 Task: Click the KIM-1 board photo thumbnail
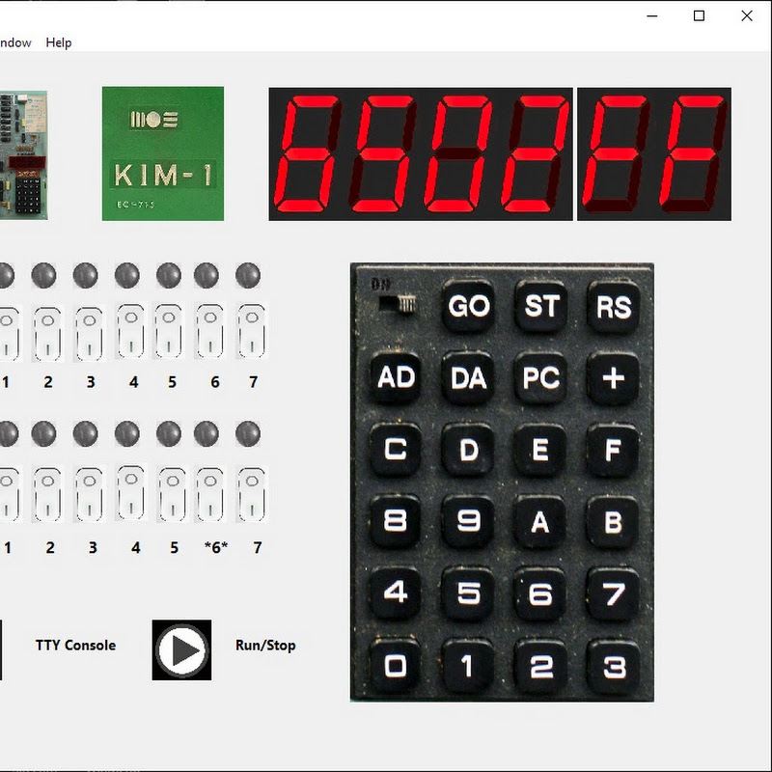coord(22,154)
